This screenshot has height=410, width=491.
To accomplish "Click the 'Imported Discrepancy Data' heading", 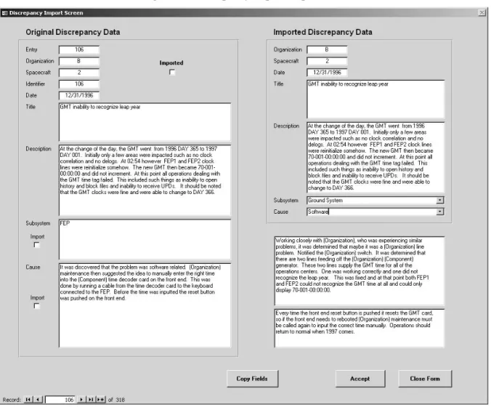I will (x=322, y=32).
